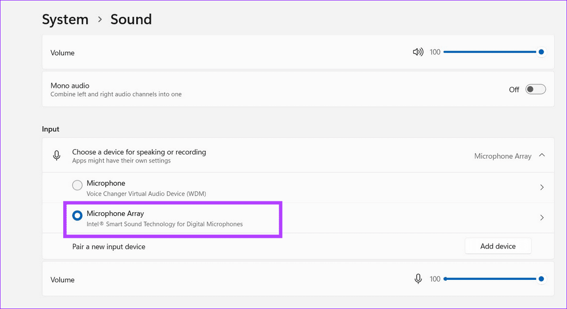Click the Mono audio description text
Viewport: 567px width, 309px height.
click(116, 94)
